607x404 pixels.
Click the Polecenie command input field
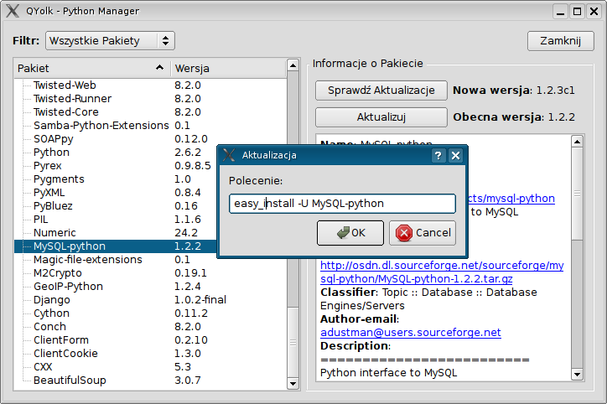tap(342, 203)
